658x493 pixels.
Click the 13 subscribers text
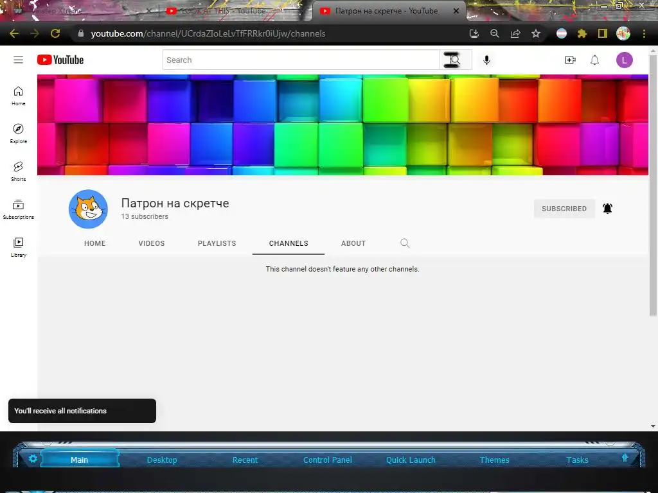coord(145,216)
